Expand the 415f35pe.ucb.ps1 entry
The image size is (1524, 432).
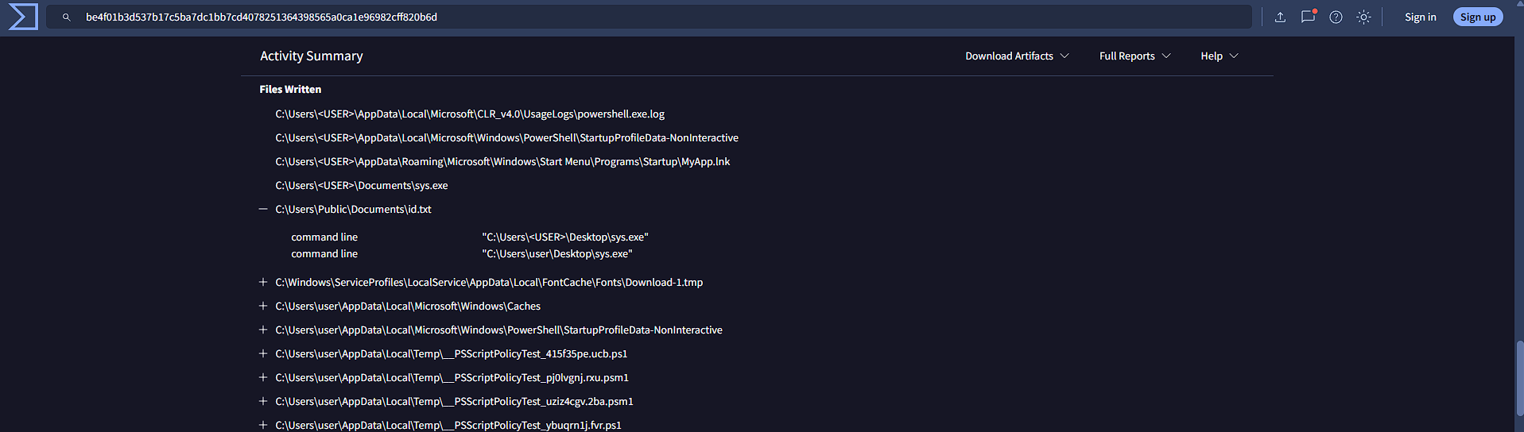click(263, 353)
